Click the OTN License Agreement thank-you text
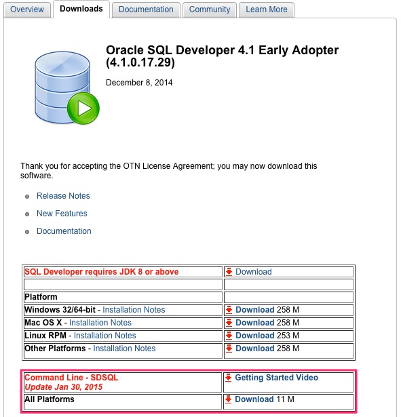 click(x=169, y=171)
